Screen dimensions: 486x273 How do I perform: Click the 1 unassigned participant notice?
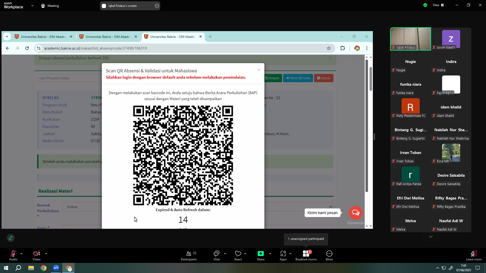coord(306,239)
